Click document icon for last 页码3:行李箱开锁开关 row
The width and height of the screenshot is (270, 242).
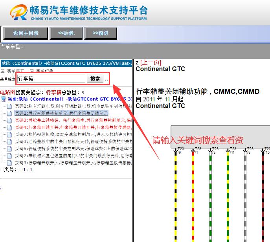pyautogui.click(x=9, y=163)
